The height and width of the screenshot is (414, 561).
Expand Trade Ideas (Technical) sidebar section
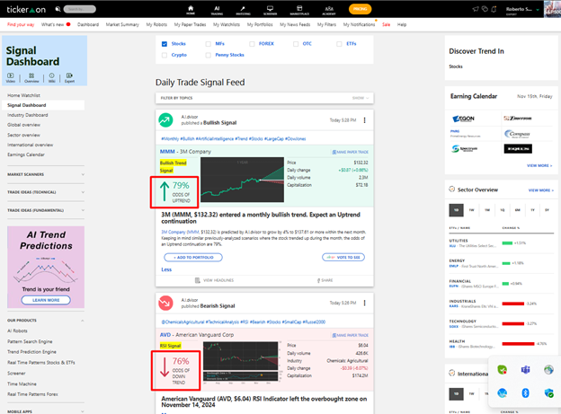click(x=46, y=192)
